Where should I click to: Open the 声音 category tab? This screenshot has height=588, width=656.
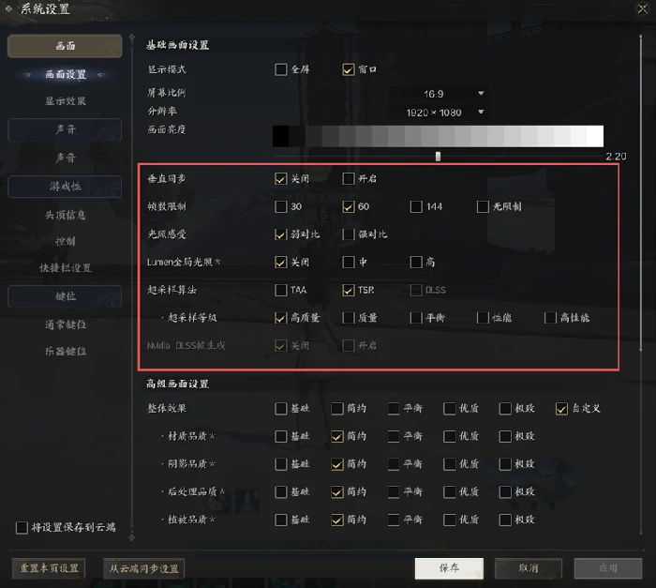[65, 129]
